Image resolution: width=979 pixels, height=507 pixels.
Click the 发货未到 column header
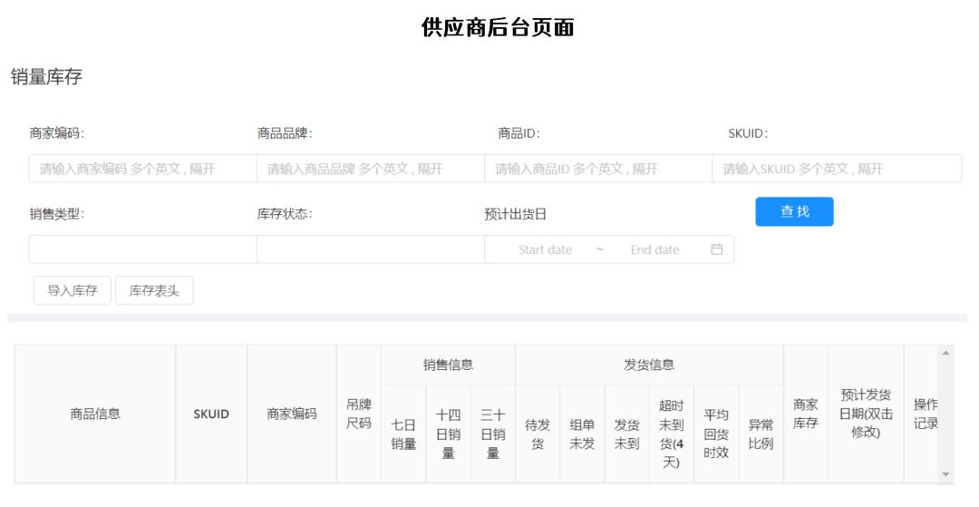[x=627, y=434]
